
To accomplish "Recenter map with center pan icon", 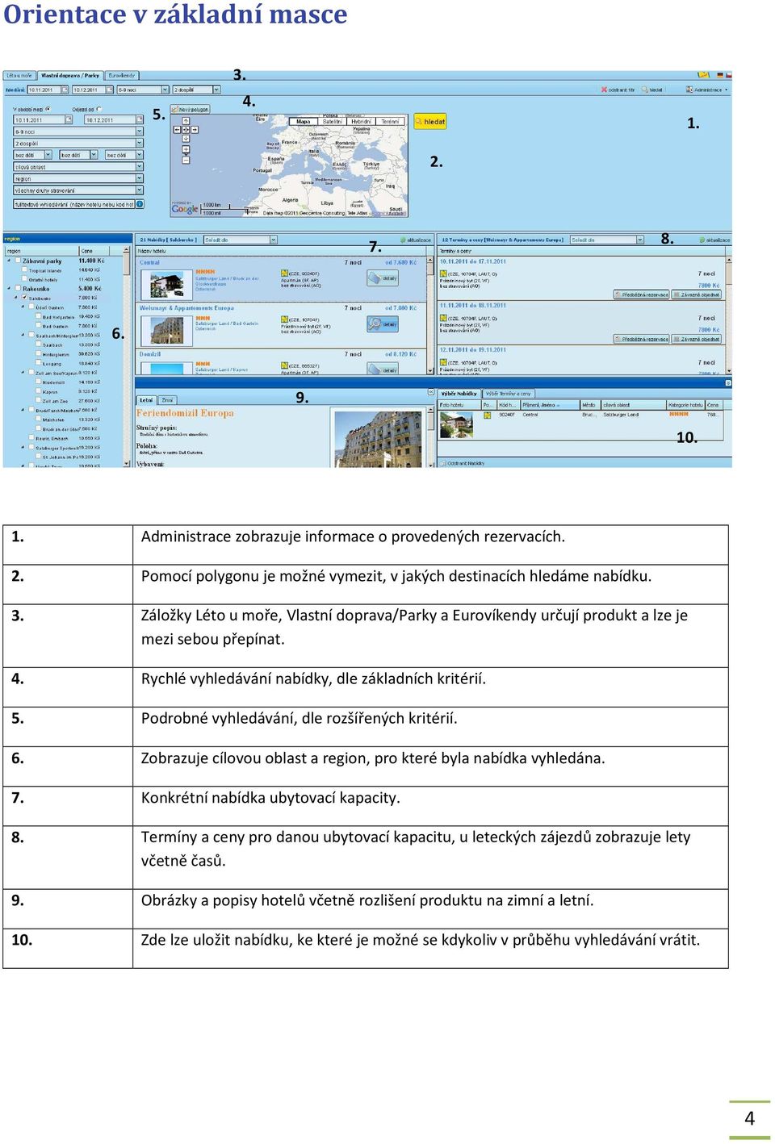I will 186,129.
